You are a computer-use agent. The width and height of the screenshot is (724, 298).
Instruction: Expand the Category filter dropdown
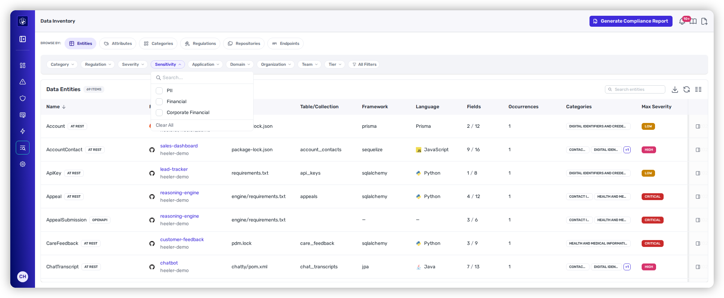click(x=62, y=64)
